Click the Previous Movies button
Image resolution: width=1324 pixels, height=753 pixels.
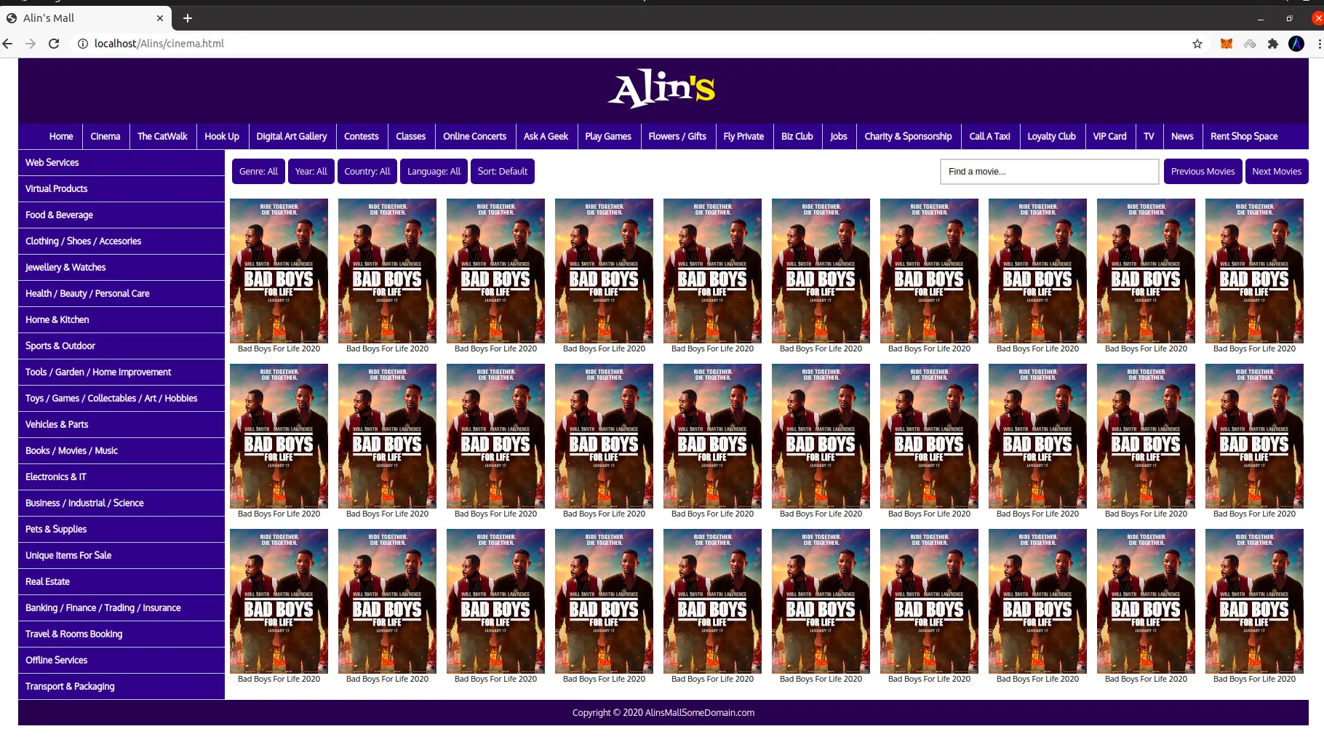(1203, 172)
